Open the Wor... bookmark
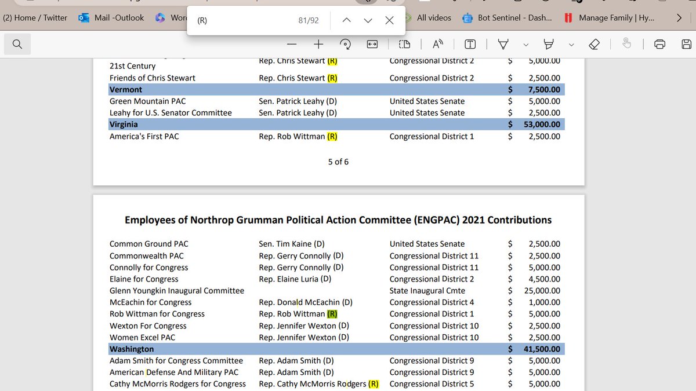The image size is (696, 391). click(x=171, y=18)
